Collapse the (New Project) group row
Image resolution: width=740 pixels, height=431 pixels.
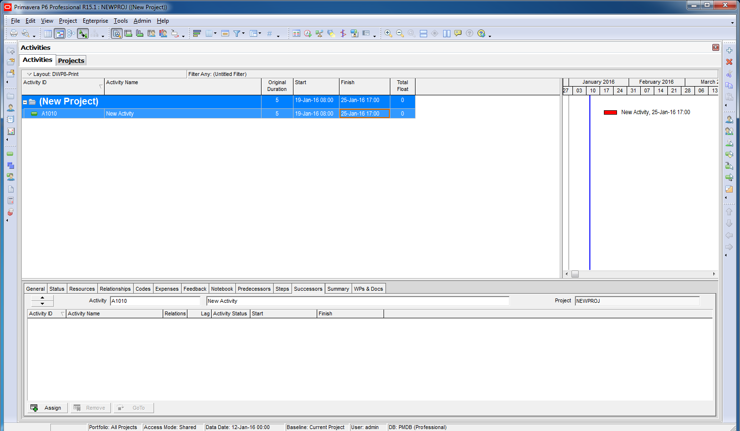(25, 102)
